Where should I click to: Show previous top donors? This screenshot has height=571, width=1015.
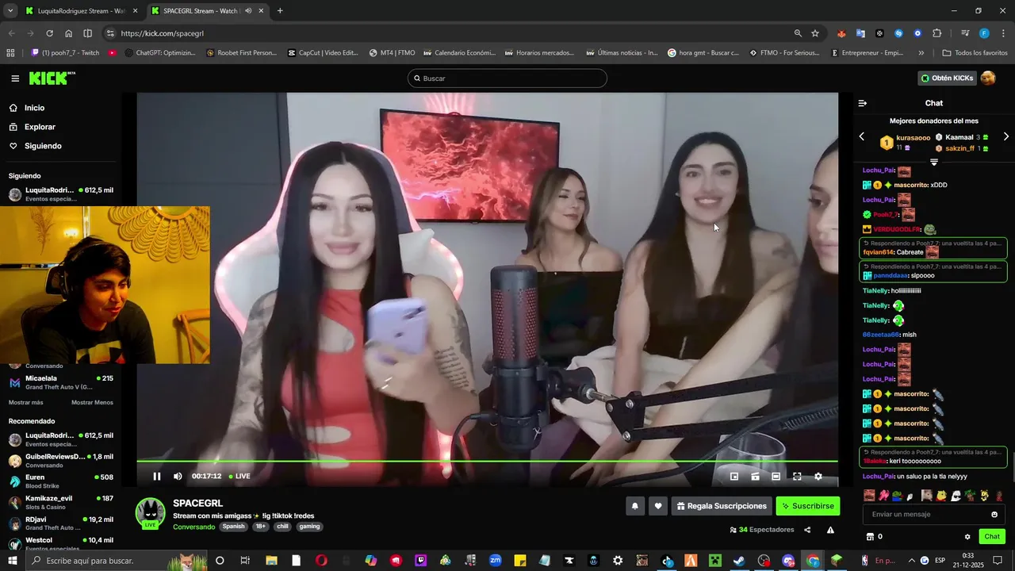click(x=862, y=136)
